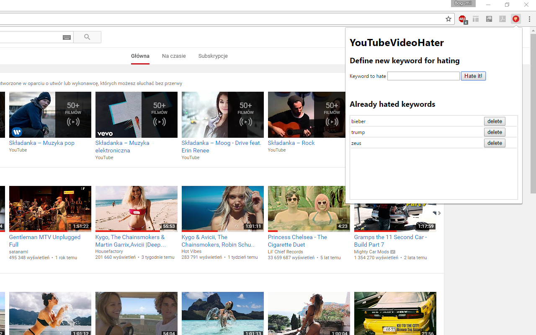Open Składanka – Muzyka elektroniczna title link
This screenshot has height=335, width=536.
click(122, 147)
